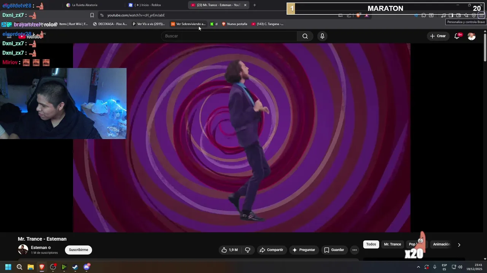Click the Guardar button
Viewport: 487px width, 273px height.
(334, 250)
